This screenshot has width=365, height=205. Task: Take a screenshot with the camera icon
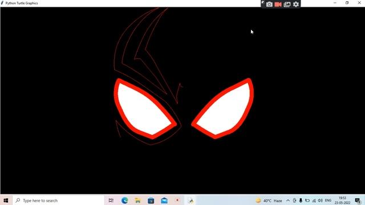269,4
